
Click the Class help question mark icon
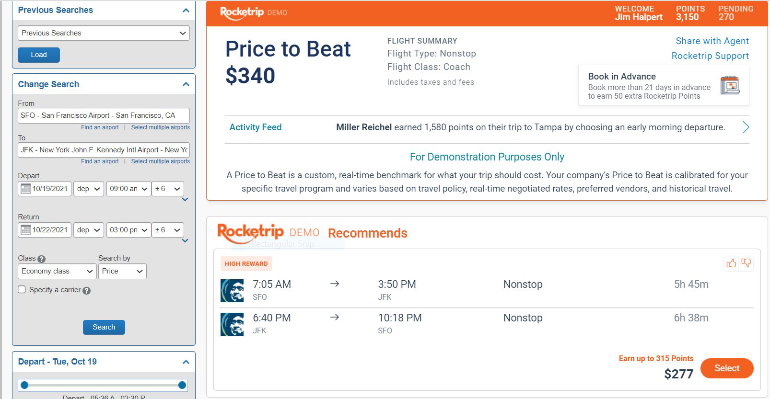[x=41, y=259]
